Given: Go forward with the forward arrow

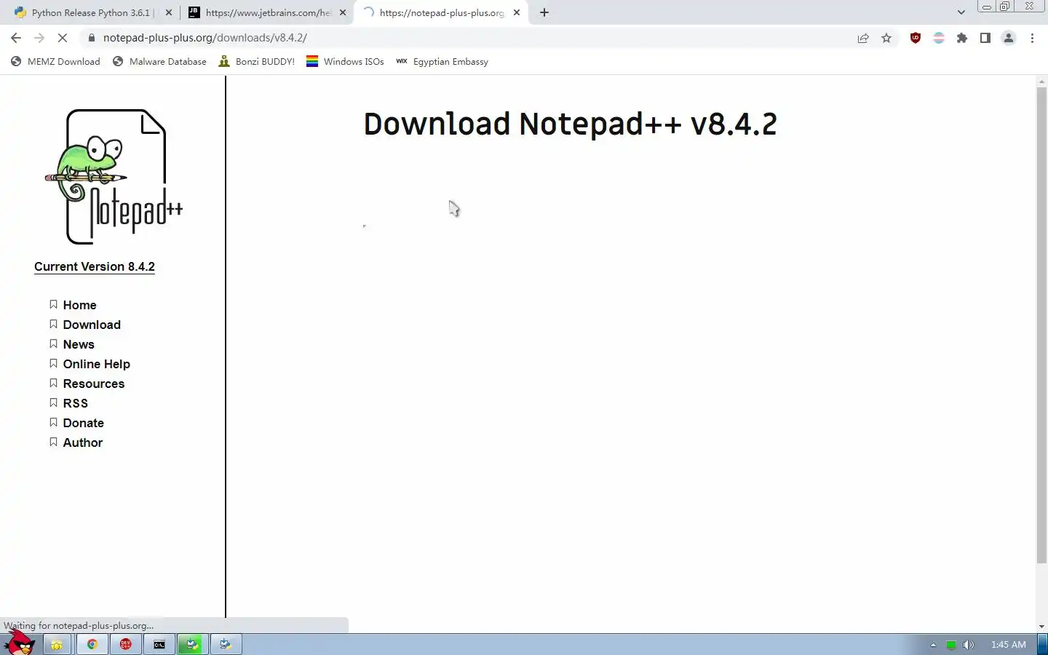Looking at the screenshot, I should tap(39, 38).
